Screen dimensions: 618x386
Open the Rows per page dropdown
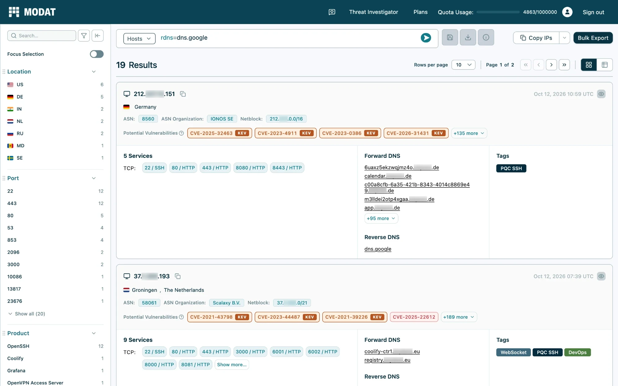[x=463, y=65]
